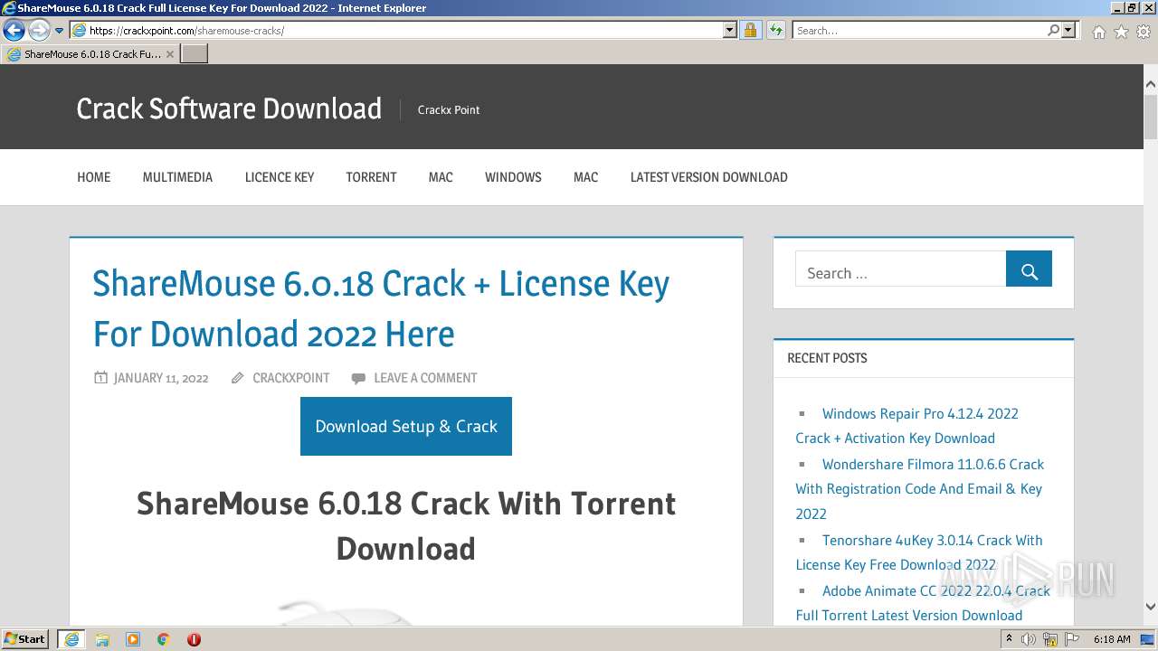Screen dimensions: 1158x651
Task: Open the Chrome taskbar icon
Action: [x=164, y=639]
